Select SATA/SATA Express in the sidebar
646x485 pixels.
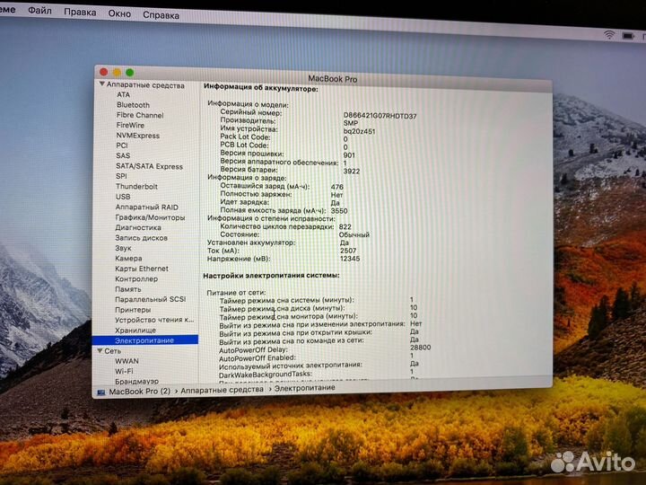click(x=149, y=166)
